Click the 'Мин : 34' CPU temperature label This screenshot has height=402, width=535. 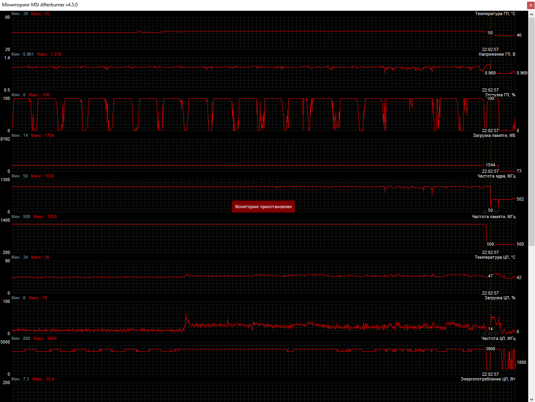pos(20,257)
